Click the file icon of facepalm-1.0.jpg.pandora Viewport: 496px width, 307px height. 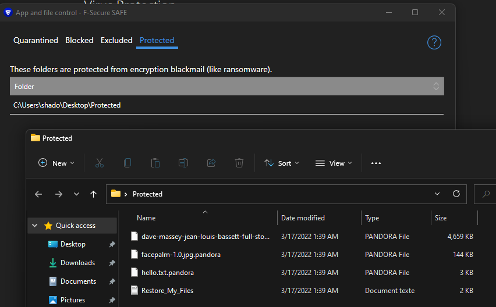click(134, 254)
